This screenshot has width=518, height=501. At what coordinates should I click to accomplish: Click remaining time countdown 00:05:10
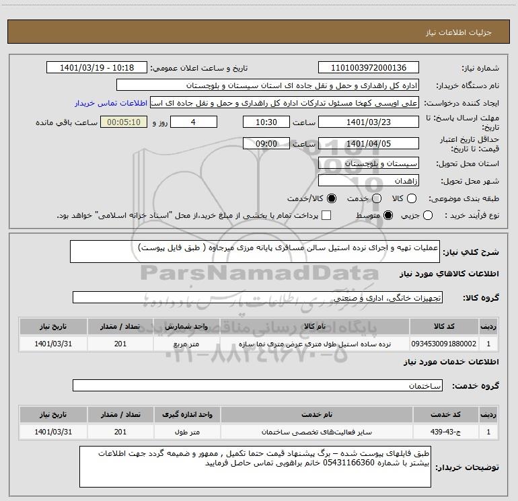coord(124,122)
